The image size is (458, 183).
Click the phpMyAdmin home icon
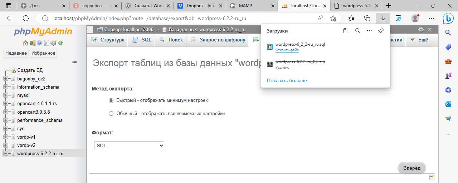25,43
